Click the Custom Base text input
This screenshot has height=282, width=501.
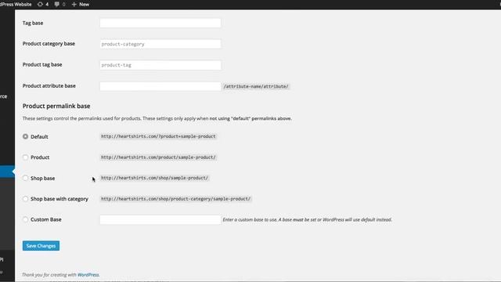160,219
